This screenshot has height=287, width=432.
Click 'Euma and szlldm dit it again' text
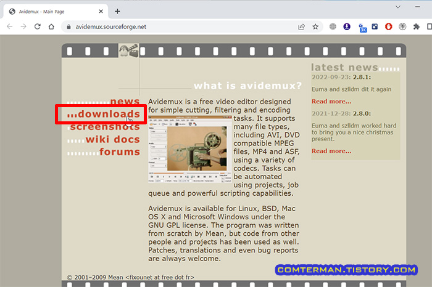(x=352, y=89)
